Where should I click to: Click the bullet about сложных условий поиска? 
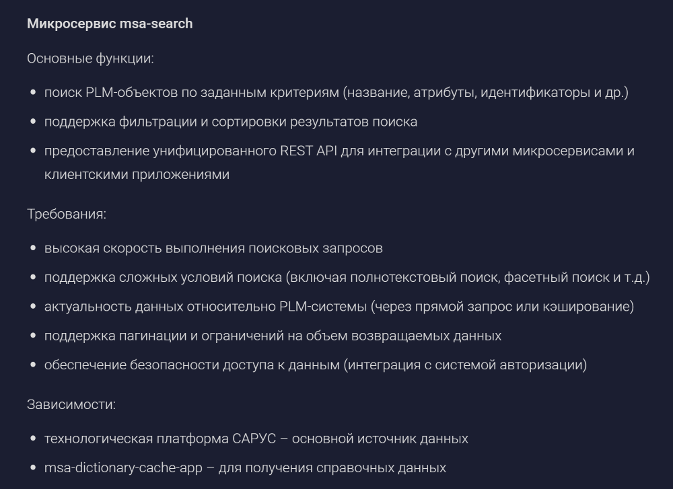coord(347,278)
